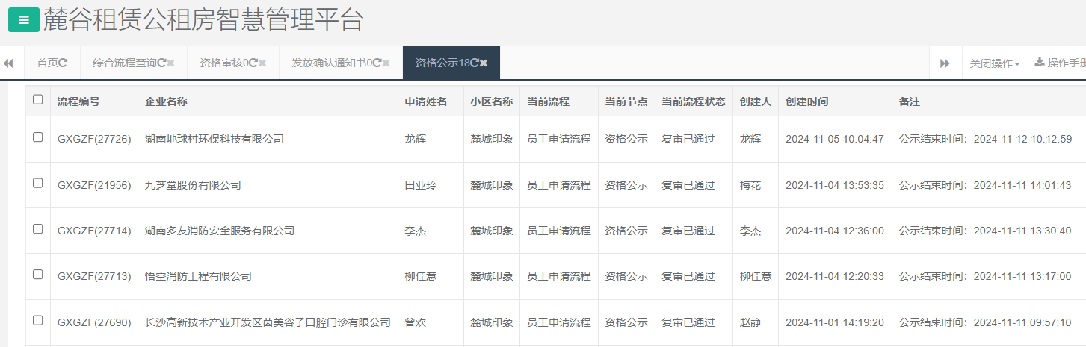Click the 创建时间 column header

(806, 101)
